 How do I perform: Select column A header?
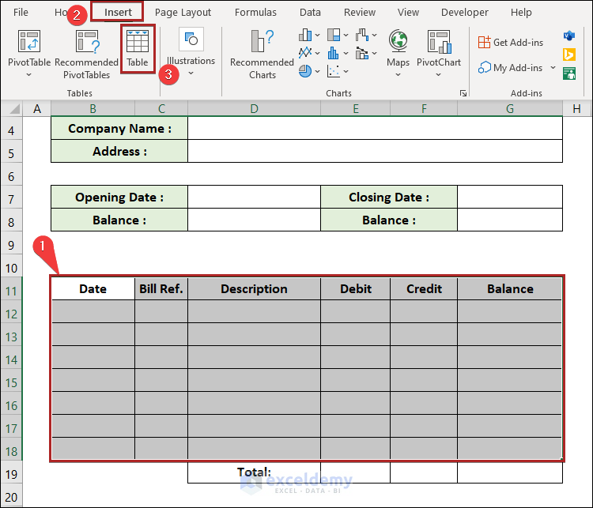pos(36,109)
